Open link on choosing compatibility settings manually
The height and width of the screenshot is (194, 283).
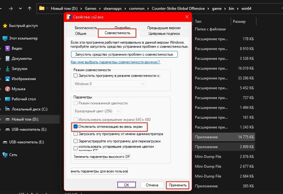[115, 62]
